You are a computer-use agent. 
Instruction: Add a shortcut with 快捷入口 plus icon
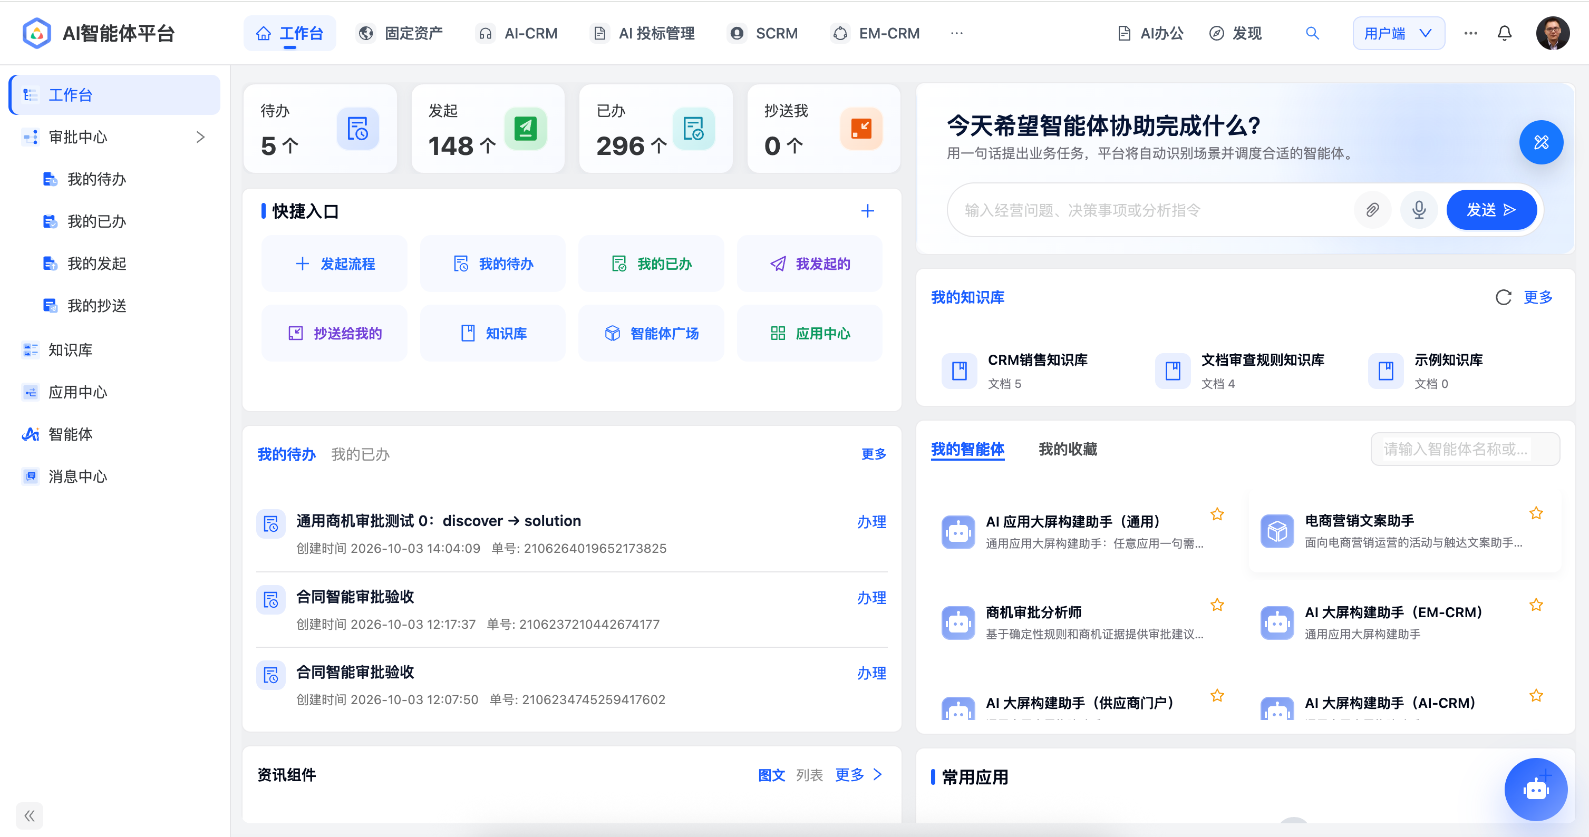(867, 211)
